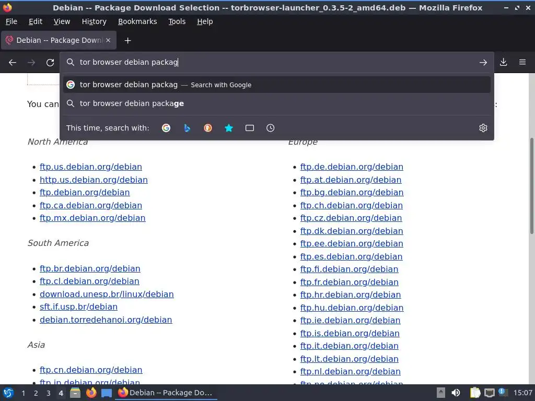Choose 'Search with Google' suggestion row
This screenshot has height=401, width=535.
point(277,85)
